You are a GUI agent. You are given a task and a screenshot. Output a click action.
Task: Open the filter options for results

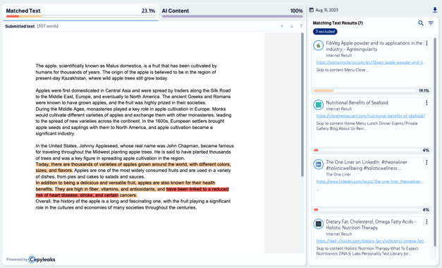tap(431, 23)
